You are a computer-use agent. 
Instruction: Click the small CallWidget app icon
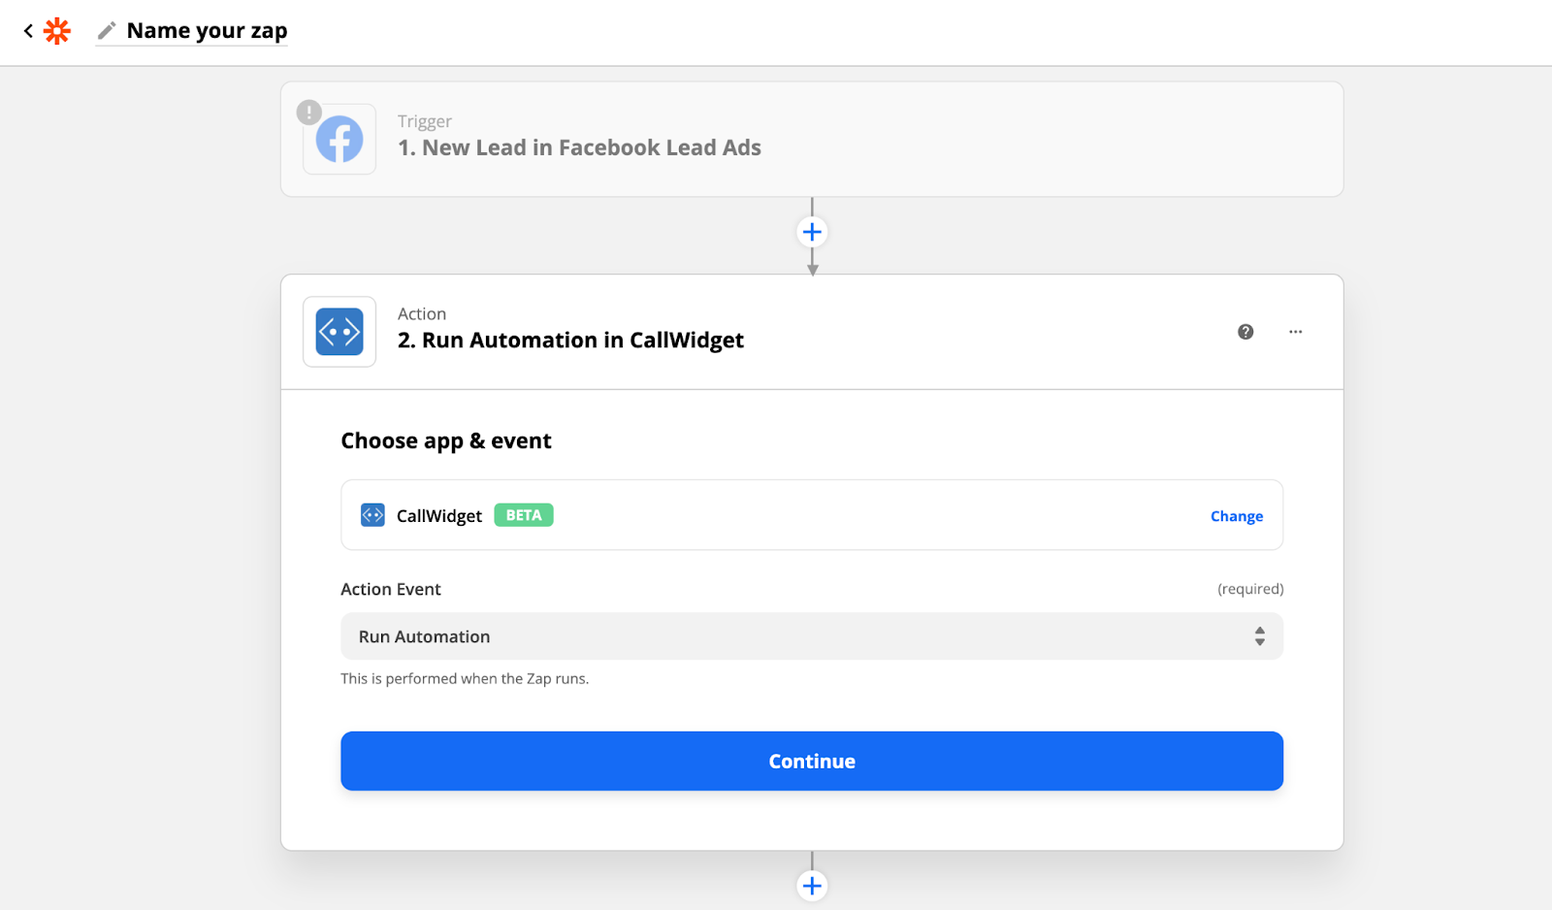(372, 515)
